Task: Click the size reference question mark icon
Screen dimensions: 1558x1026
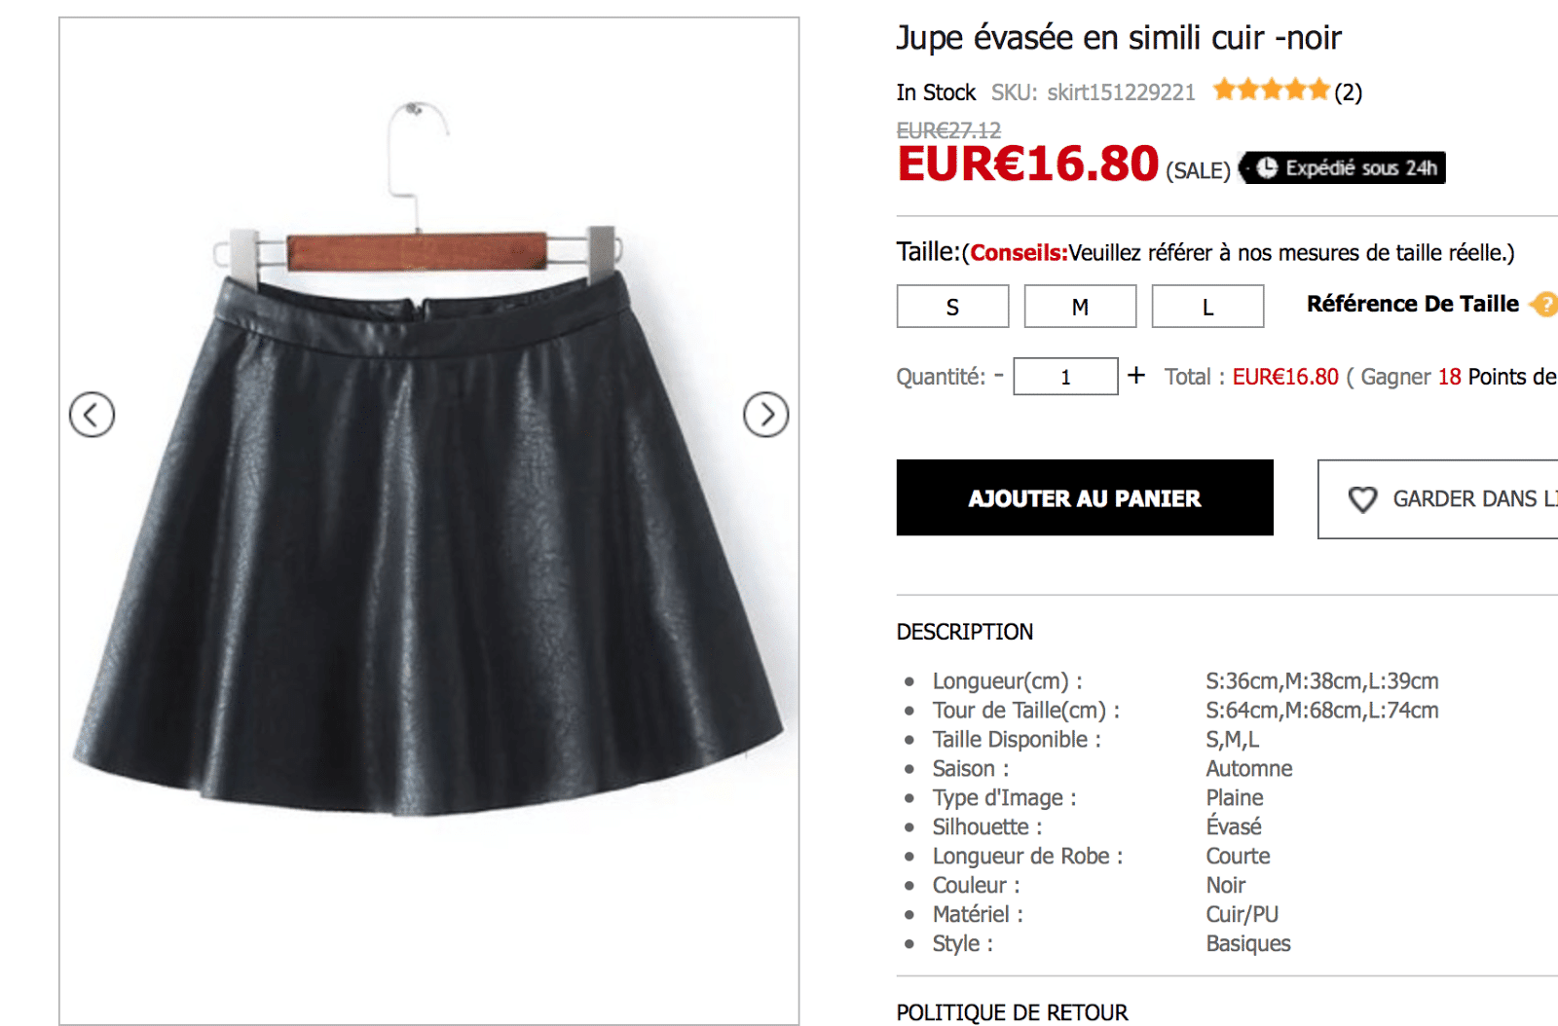Action: click(x=1544, y=305)
